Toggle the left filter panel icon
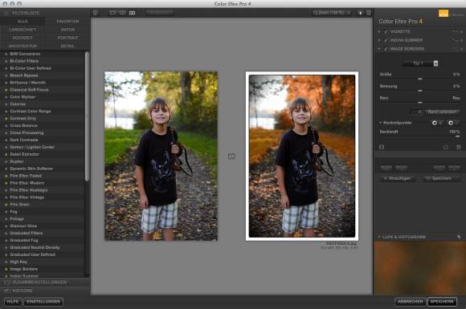The height and width of the screenshot is (309, 466). tap(96, 13)
